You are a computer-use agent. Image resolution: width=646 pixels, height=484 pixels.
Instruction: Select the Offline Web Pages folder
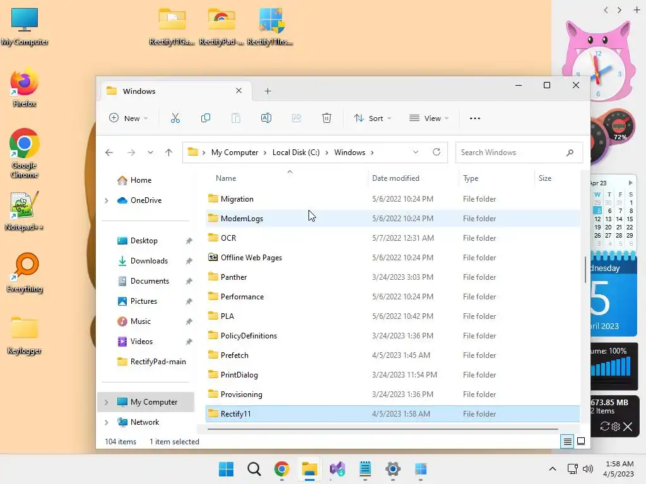tap(392, 258)
